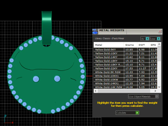Select the Yellow Gold:14KY row
Image resolution: width=168 pixels, height=126 pixels.
pos(125,57)
